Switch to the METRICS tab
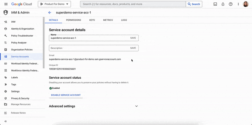The height and width of the screenshot is (125, 252). (x=108, y=20)
